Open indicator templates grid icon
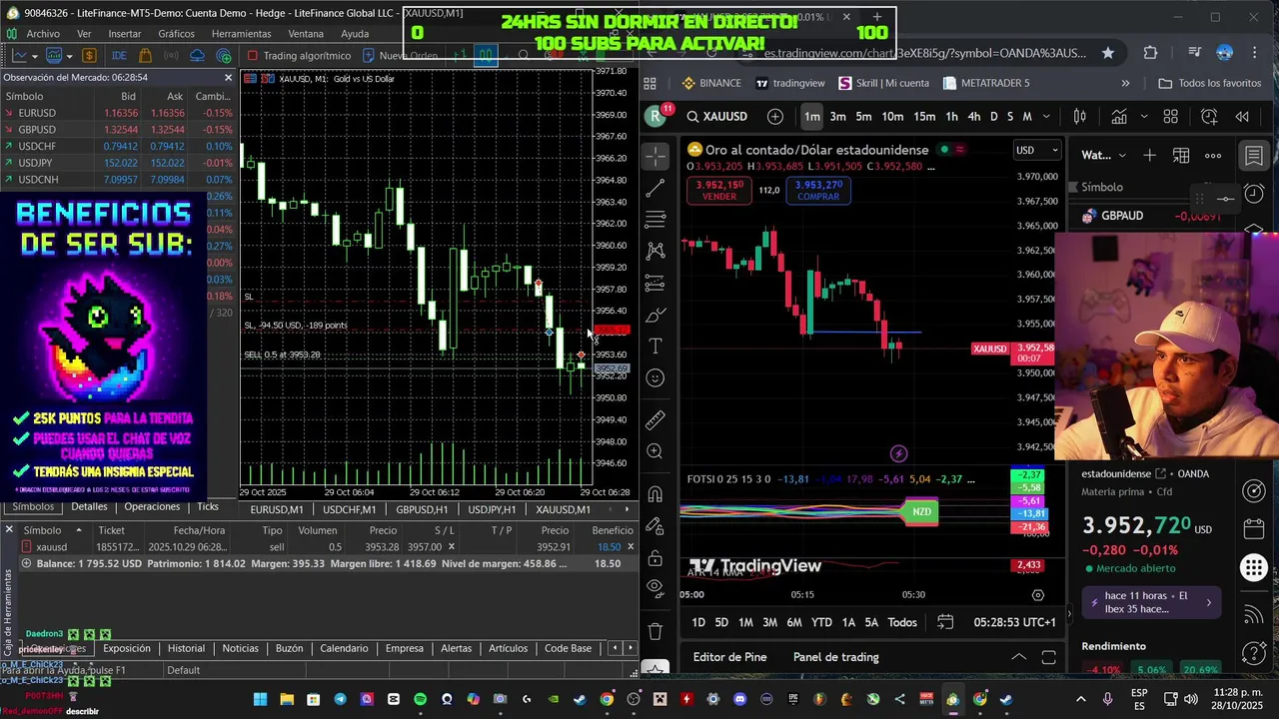Screen dimensions: 1279x719 [1170, 117]
